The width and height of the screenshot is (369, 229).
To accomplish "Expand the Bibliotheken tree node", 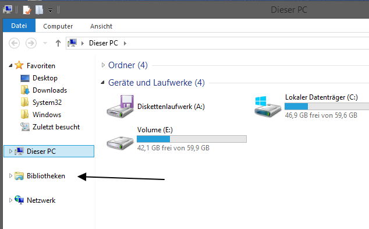I will pos(10,176).
